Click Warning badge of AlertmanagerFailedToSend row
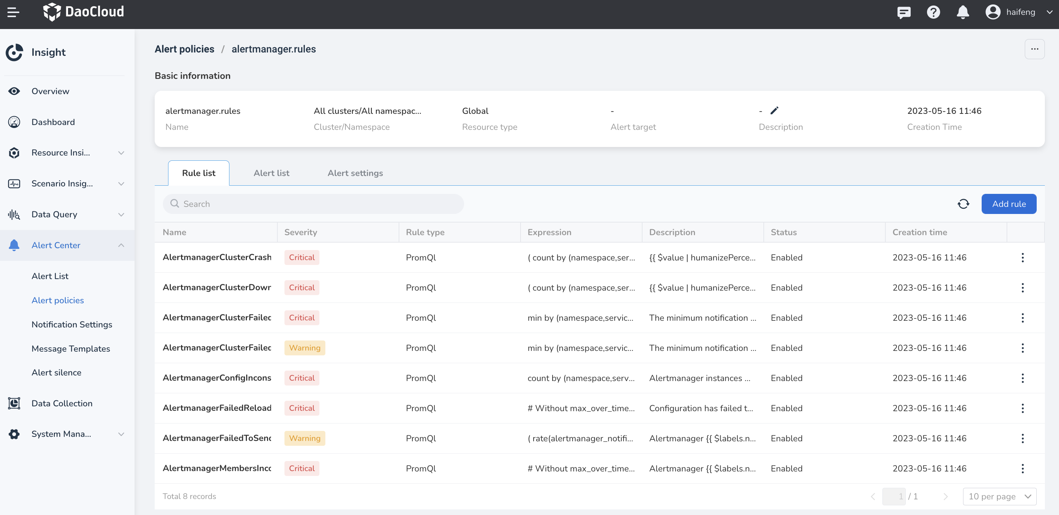 305,438
